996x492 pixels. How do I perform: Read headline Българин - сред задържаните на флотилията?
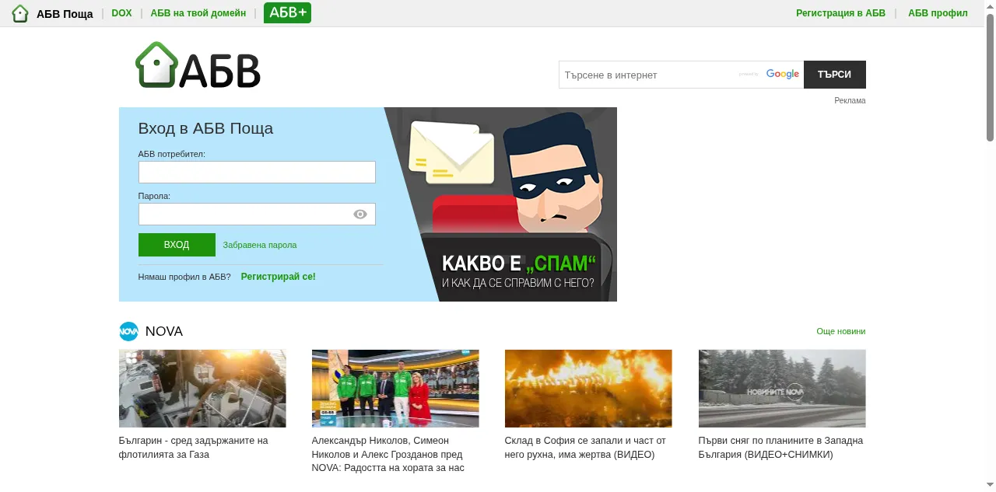coord(193,448)
